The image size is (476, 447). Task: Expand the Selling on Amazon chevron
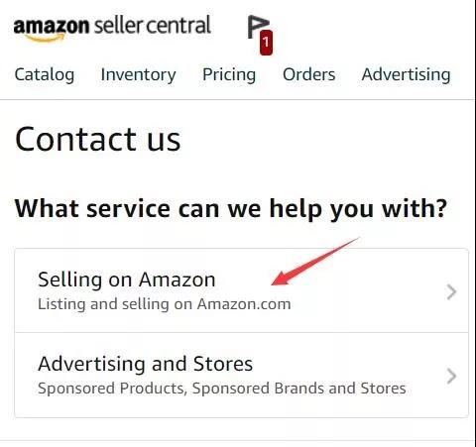coord(451,291)
